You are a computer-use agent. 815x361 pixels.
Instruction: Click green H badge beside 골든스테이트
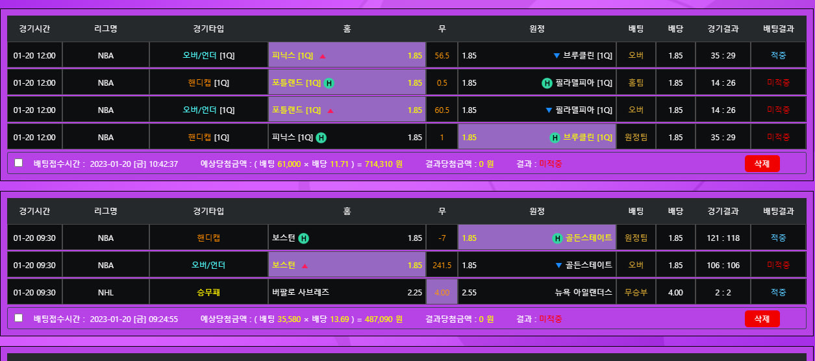tap(557, 238)
